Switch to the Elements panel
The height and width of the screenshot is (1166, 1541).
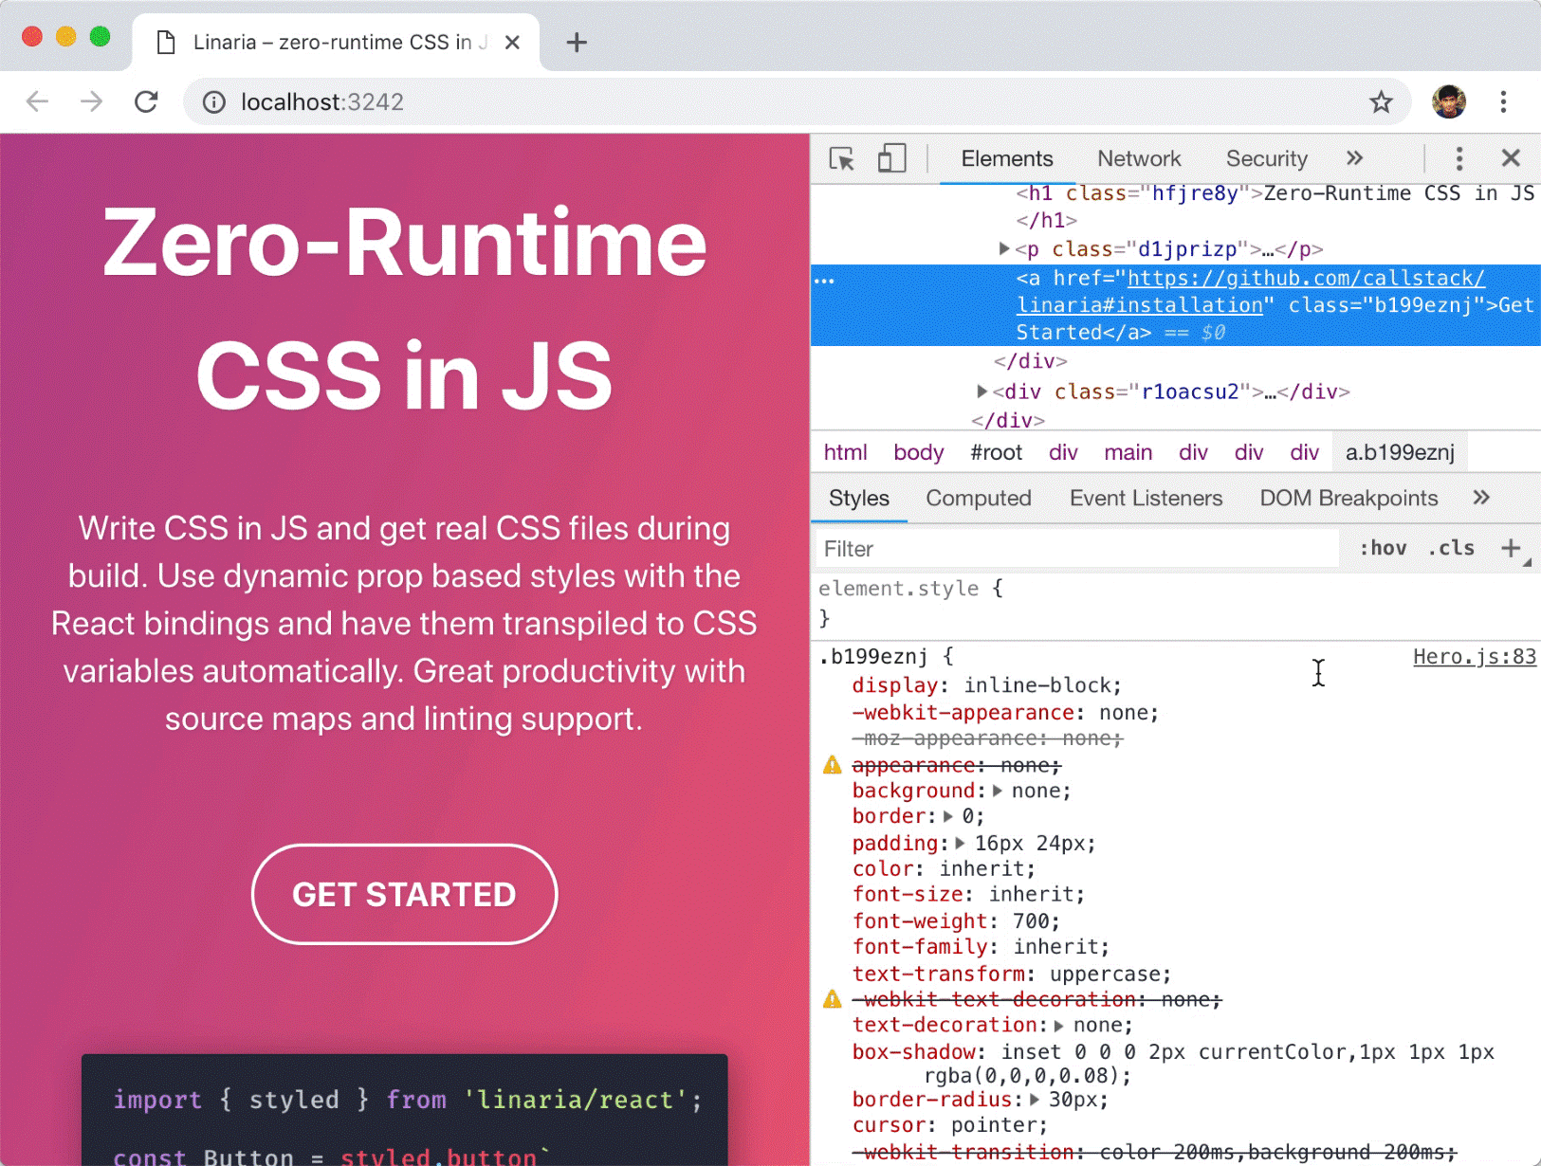(1007, 158)
